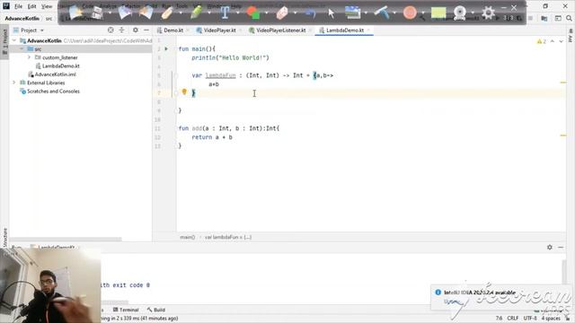Open annotation bar settings gear
Screen dimensions: 575x323
tap(488, 13)
